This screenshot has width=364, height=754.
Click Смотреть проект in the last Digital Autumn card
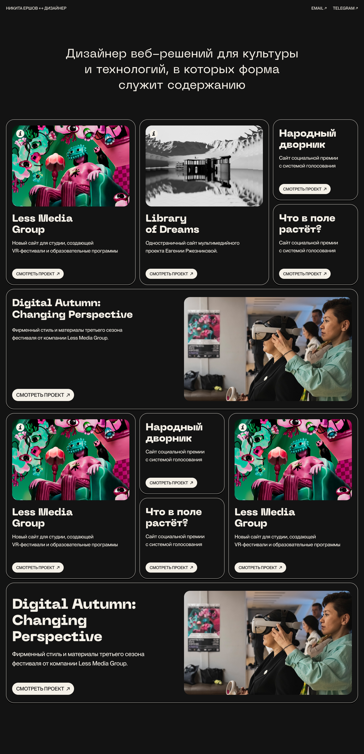(x=43, y=689)
